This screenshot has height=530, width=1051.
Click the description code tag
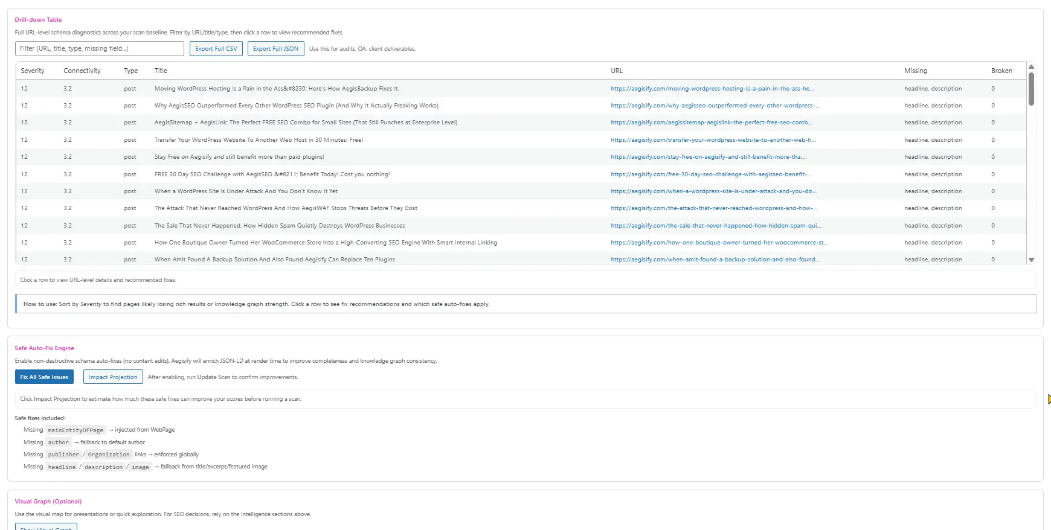coord(103,467)
